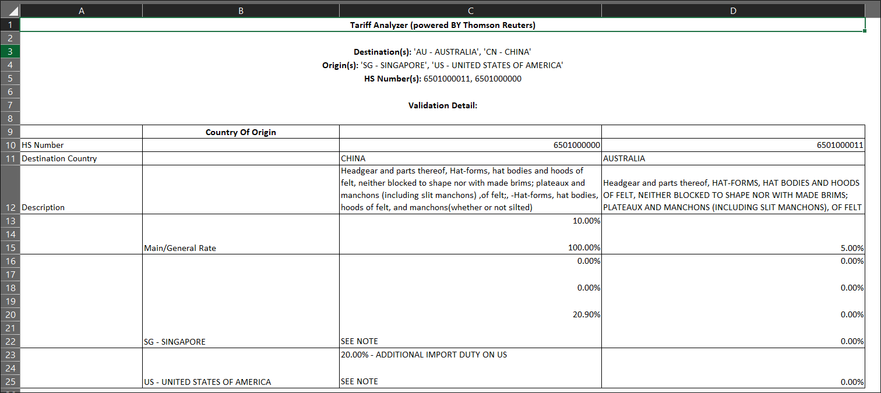Select the SG - SINGAPORE cell
The height and width of the screenshot is (393, 881).
pyautogui.click(x=241, y=341)
